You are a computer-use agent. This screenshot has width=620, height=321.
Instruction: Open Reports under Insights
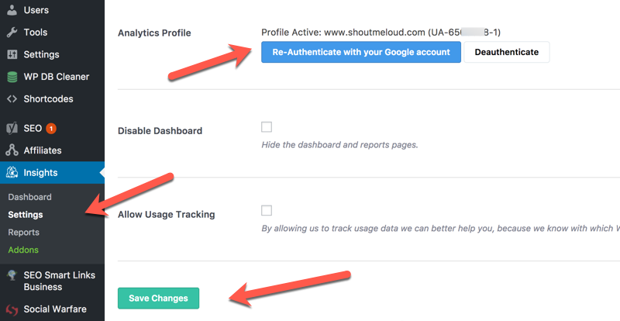[x=23, y=233]
